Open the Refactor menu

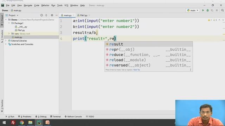tap(45, 6)
